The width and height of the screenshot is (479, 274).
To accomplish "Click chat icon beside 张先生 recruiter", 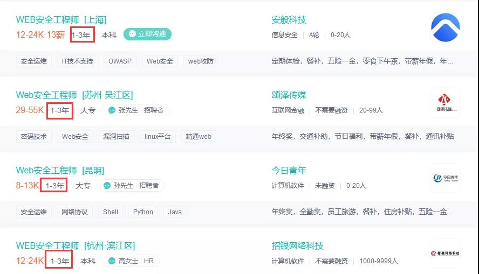I will 112,110.
